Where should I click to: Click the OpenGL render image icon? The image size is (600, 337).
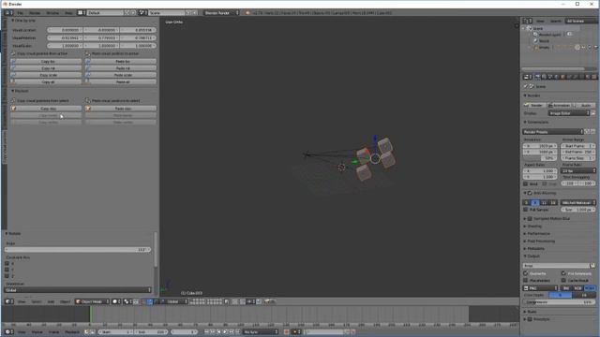point(266,301)
